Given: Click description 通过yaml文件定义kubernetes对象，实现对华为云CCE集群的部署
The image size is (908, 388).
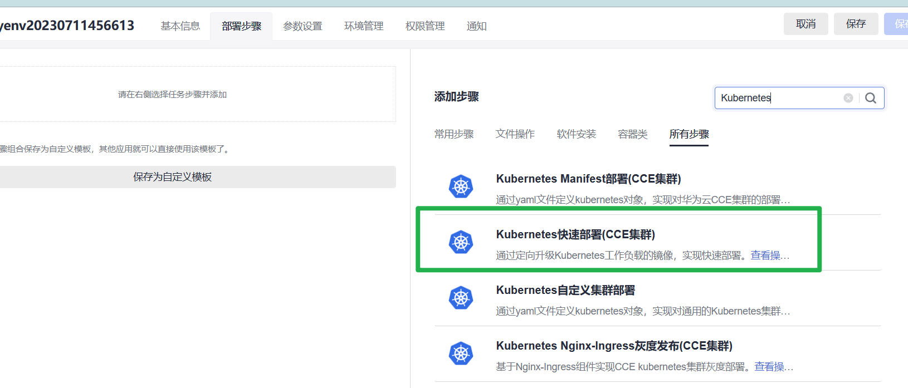Looking at the screenshot, I should pyautogui.click(x=643, y=200).
